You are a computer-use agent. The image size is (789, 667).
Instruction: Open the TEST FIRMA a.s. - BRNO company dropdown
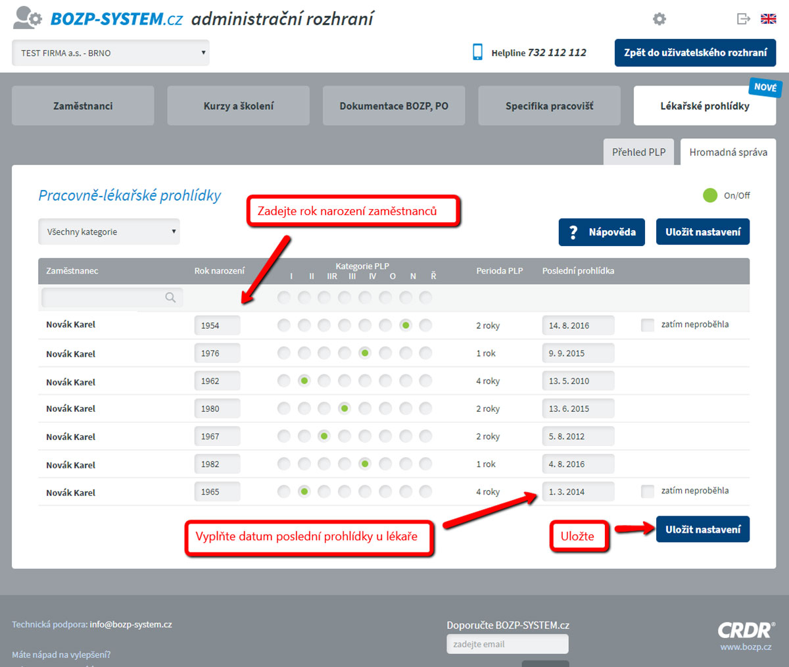[110, 53]
